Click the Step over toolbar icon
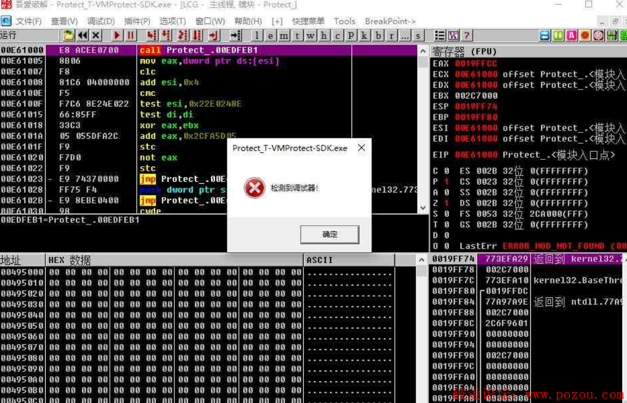This screenshot has height=403, width=627. pyautogui.click(x=166, y=35)
